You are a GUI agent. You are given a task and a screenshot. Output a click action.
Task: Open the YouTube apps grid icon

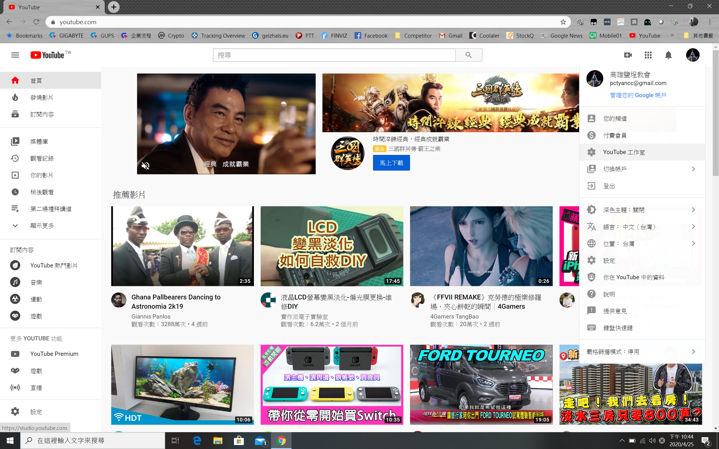coord(648,55)
